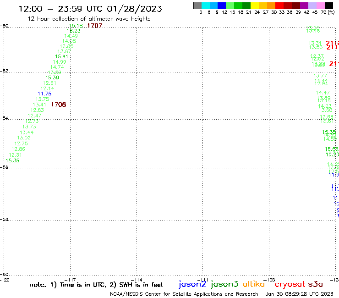Click the 13.31 wave height value

(x=315, y=43)
